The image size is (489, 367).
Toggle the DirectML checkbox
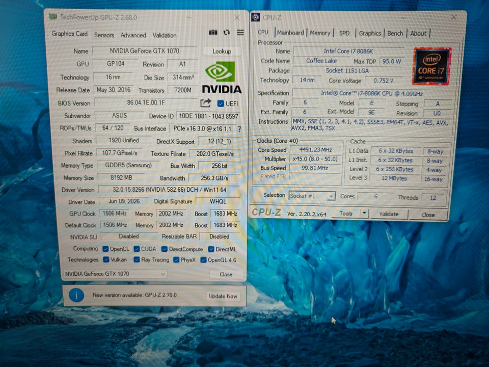pos(211,249)
